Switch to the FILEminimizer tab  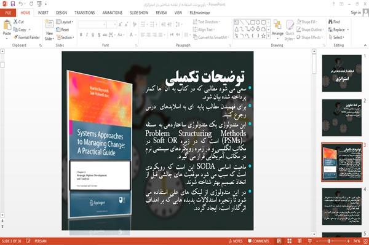tap(200, 13)
